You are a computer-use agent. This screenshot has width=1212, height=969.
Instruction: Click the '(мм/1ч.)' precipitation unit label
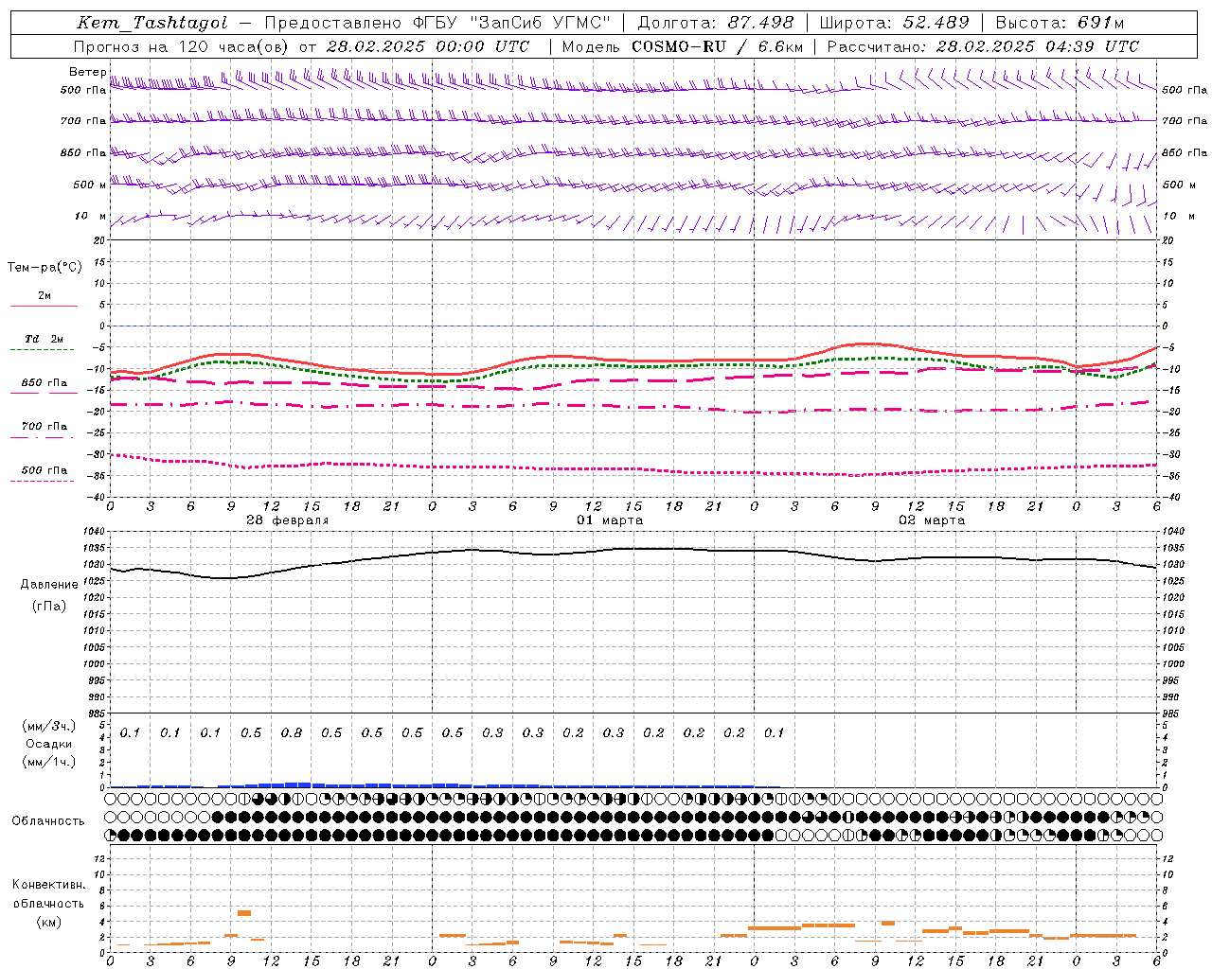tap(49, 762)
